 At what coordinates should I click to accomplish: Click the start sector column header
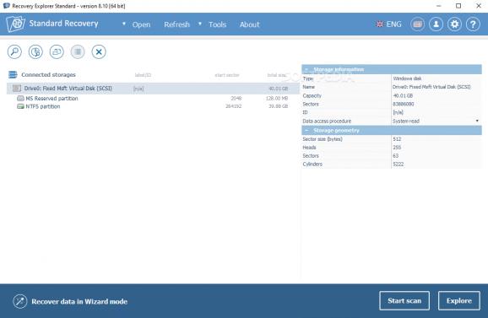[x=227, y=75]
